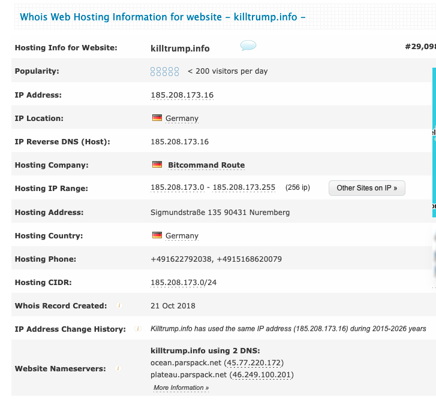The image size is (436, 412).
Task: Select the phone number +4915168620079
Action: tap(249, 259)
